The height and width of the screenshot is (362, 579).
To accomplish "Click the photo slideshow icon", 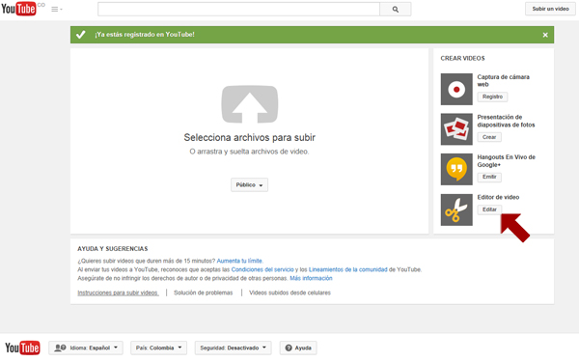I will coord(456,129).
